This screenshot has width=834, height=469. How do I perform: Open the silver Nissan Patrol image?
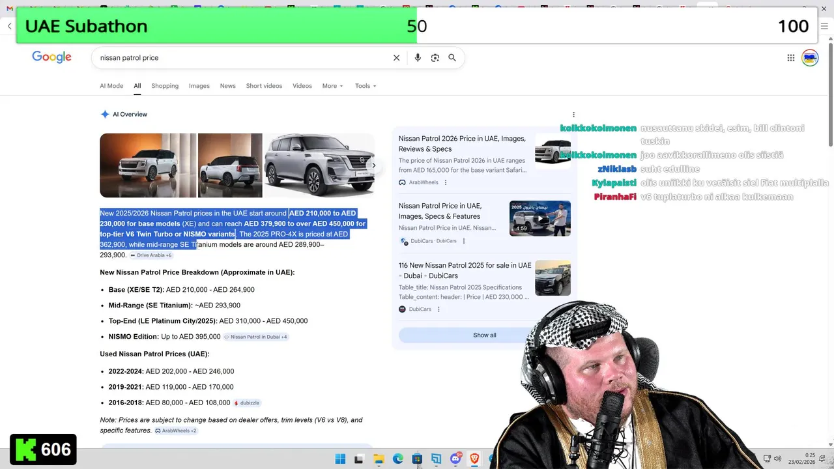coord(319,165)
